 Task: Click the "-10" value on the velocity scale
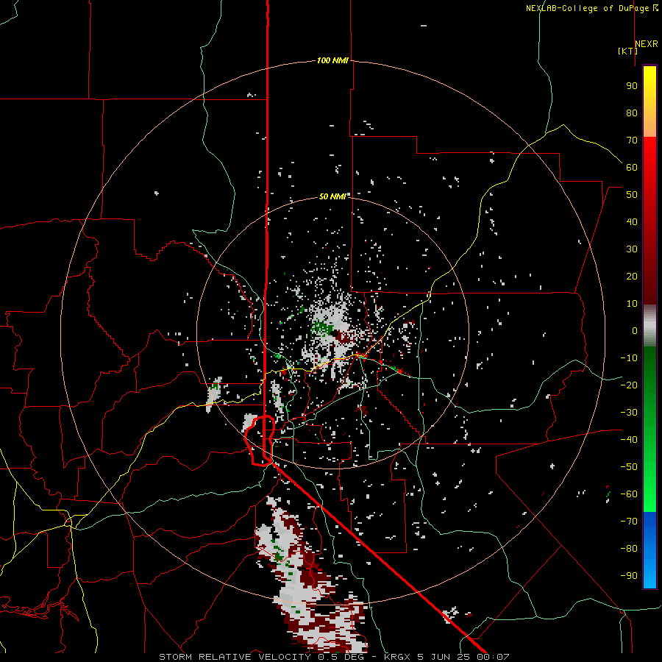click(629, 358)
